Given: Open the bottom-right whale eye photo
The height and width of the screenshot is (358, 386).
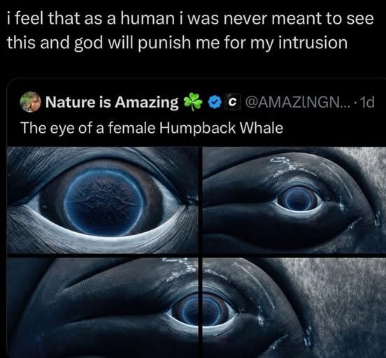Looking at the screenshot, I should [x=294, y=308].
